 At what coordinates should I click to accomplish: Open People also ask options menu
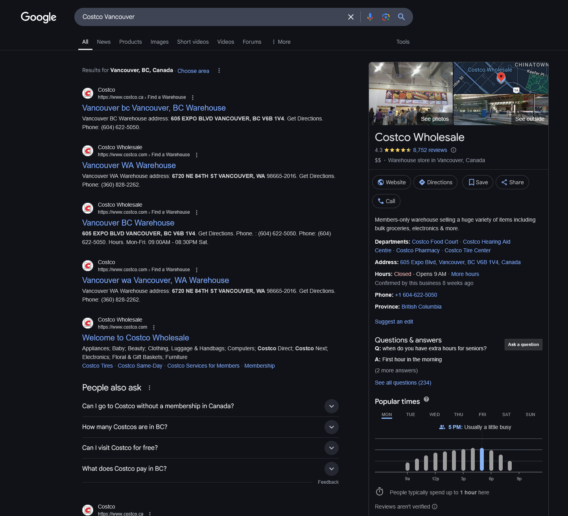pos(149,388)
